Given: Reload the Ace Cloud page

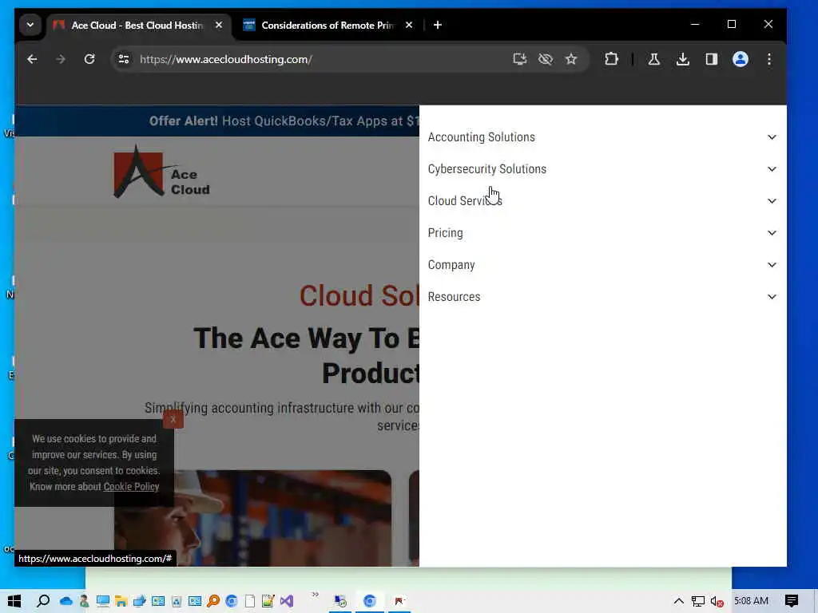Looking at the screenshot, I should (x=89, y=59).
